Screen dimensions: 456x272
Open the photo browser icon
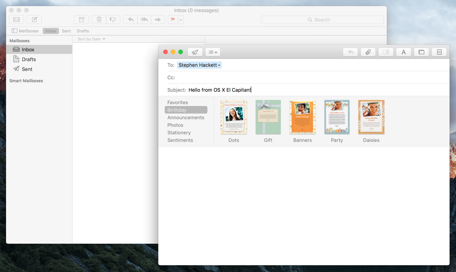click(421, 52)
